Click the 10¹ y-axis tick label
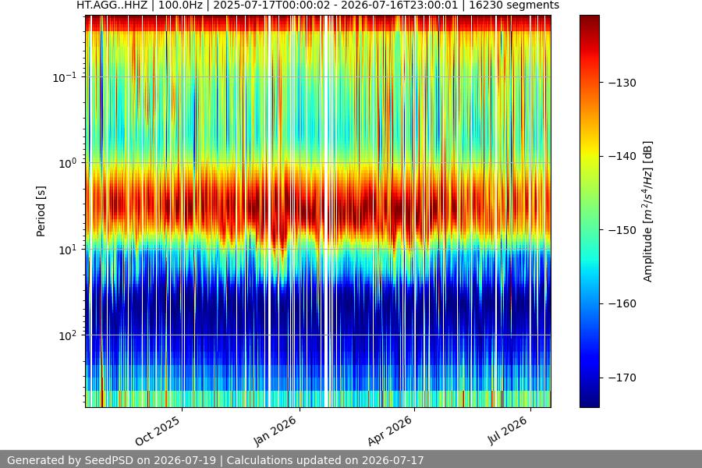The width and height of the screenshot is (702, 468). [x=68, y=250]
